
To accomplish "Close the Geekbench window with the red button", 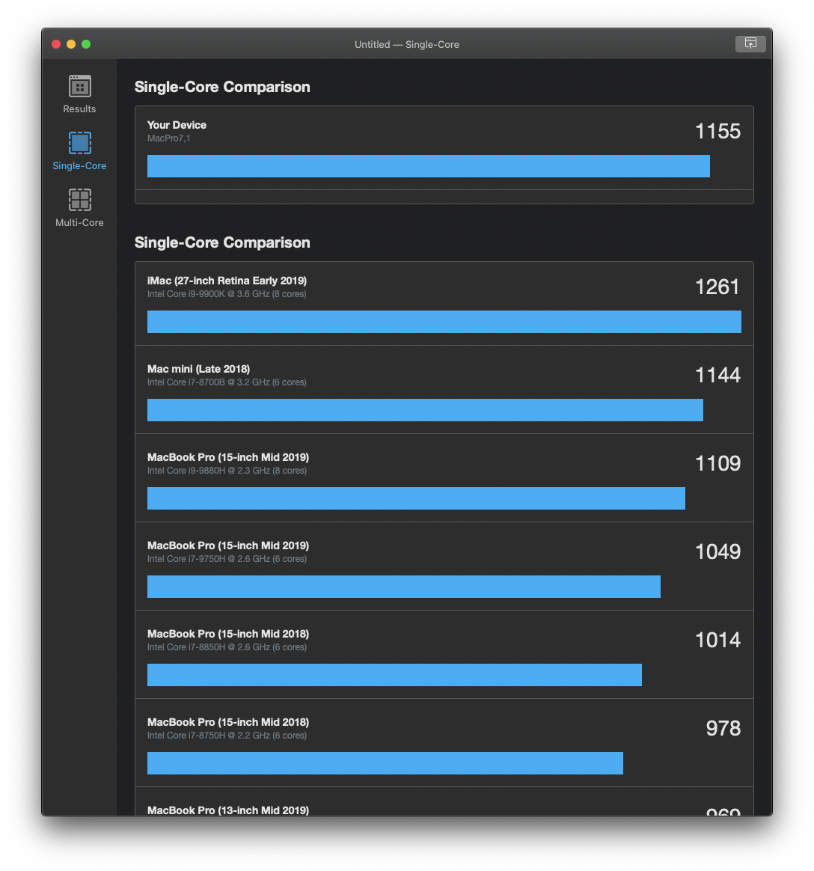I will 56,44.
